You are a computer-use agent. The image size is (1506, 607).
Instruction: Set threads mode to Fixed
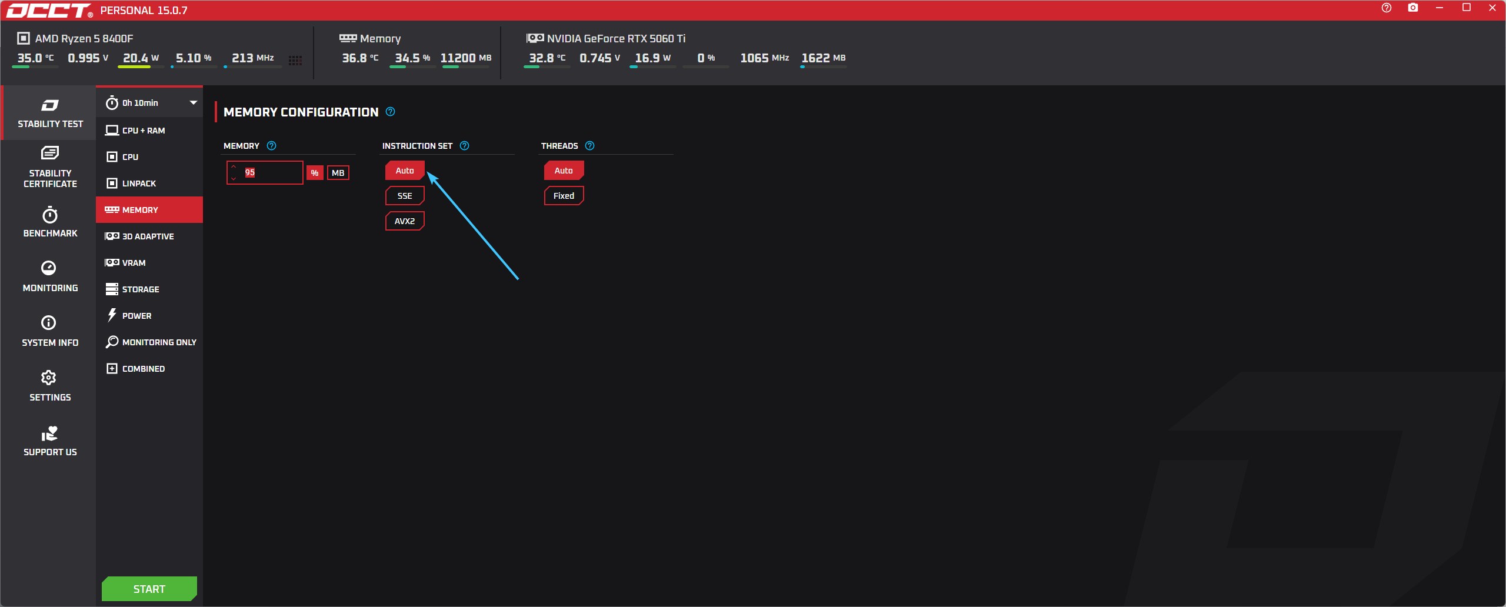point(564,196)
